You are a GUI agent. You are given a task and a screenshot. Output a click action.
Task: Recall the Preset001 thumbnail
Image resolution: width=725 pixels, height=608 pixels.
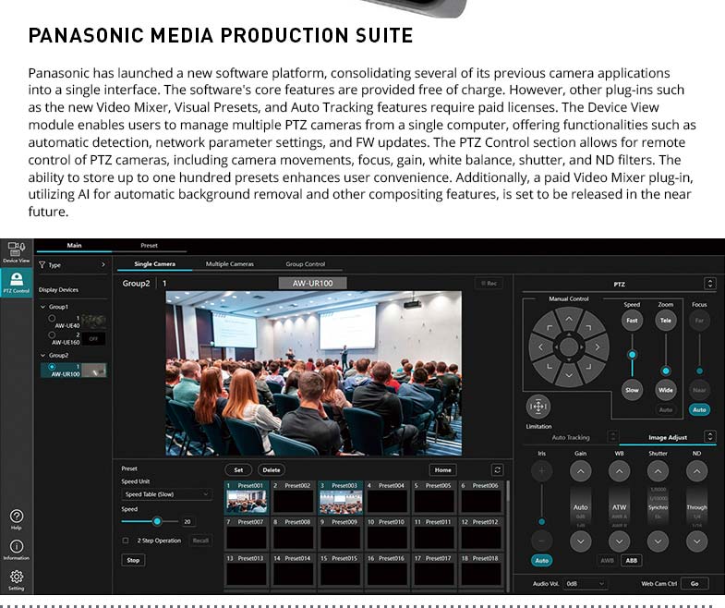click(247, 502)
